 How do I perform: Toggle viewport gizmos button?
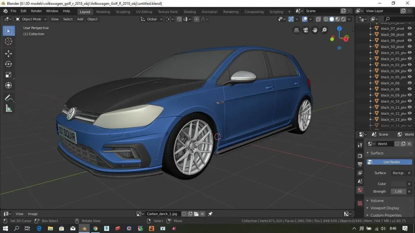click(x=291, y=19)
